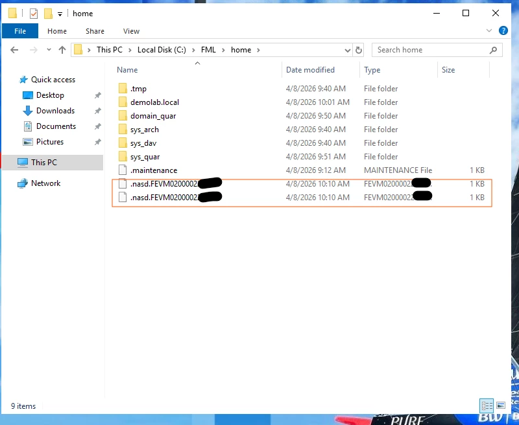The image size is (519, 425).
Task: Select the .maintenance file icon
Action: pyautogui.click(x=123, y=170)
